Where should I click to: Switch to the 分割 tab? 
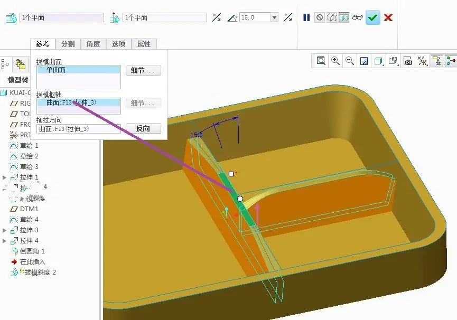pyautogui.click(x=68, y=44)
